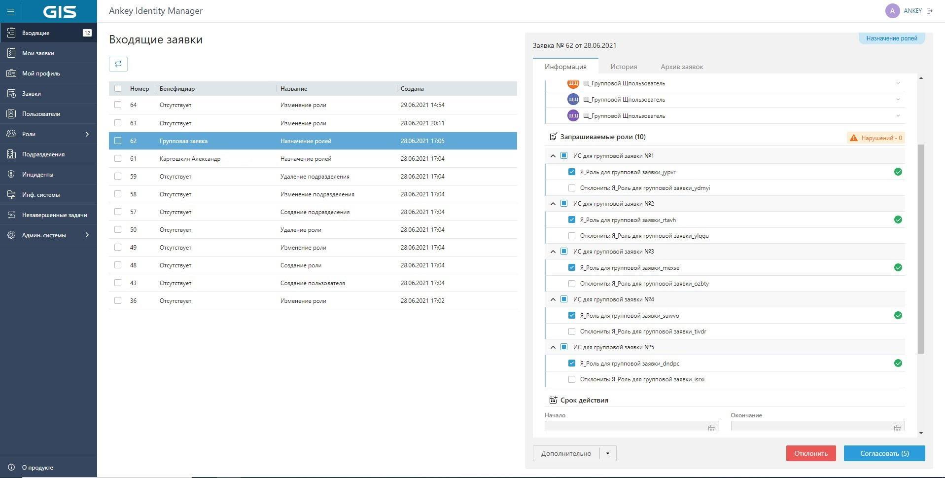Image resolution: width=945 pixels, height=478 pixels.
Task: Open О продукте info icon
Action: click(11, 468)
